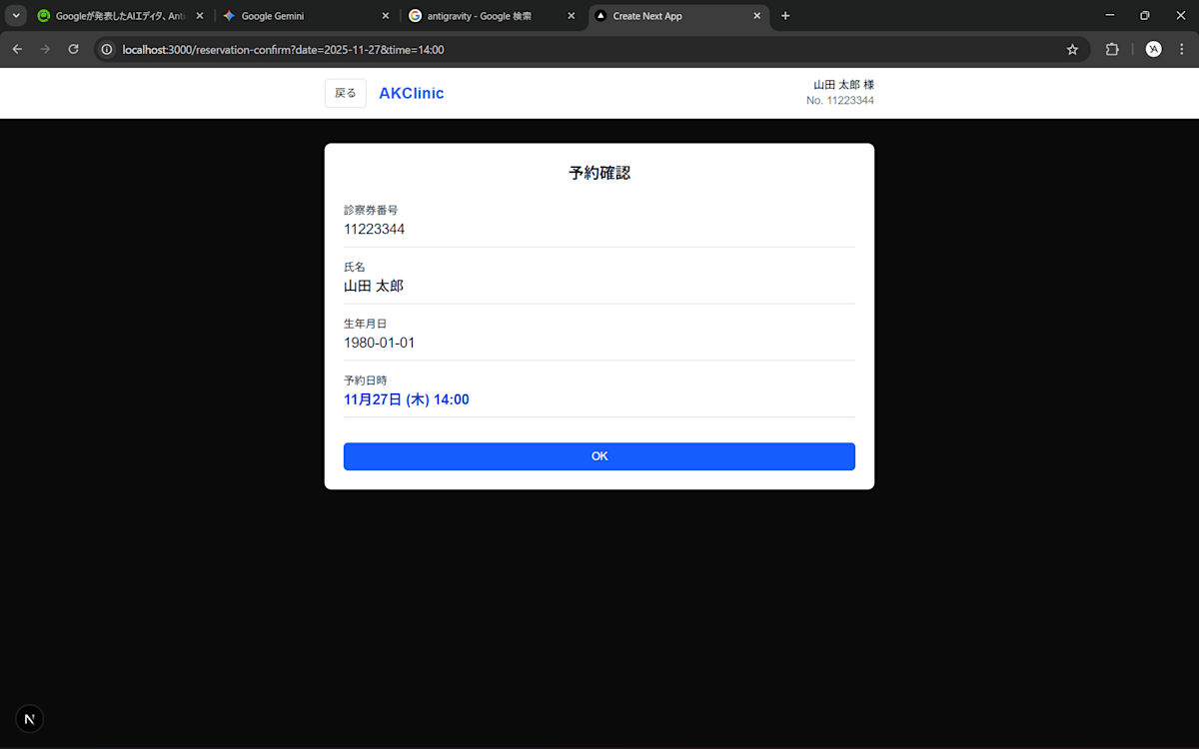
Task: Click the 予約日時 label
Action: pyautogui.click(x=365, y=380)
